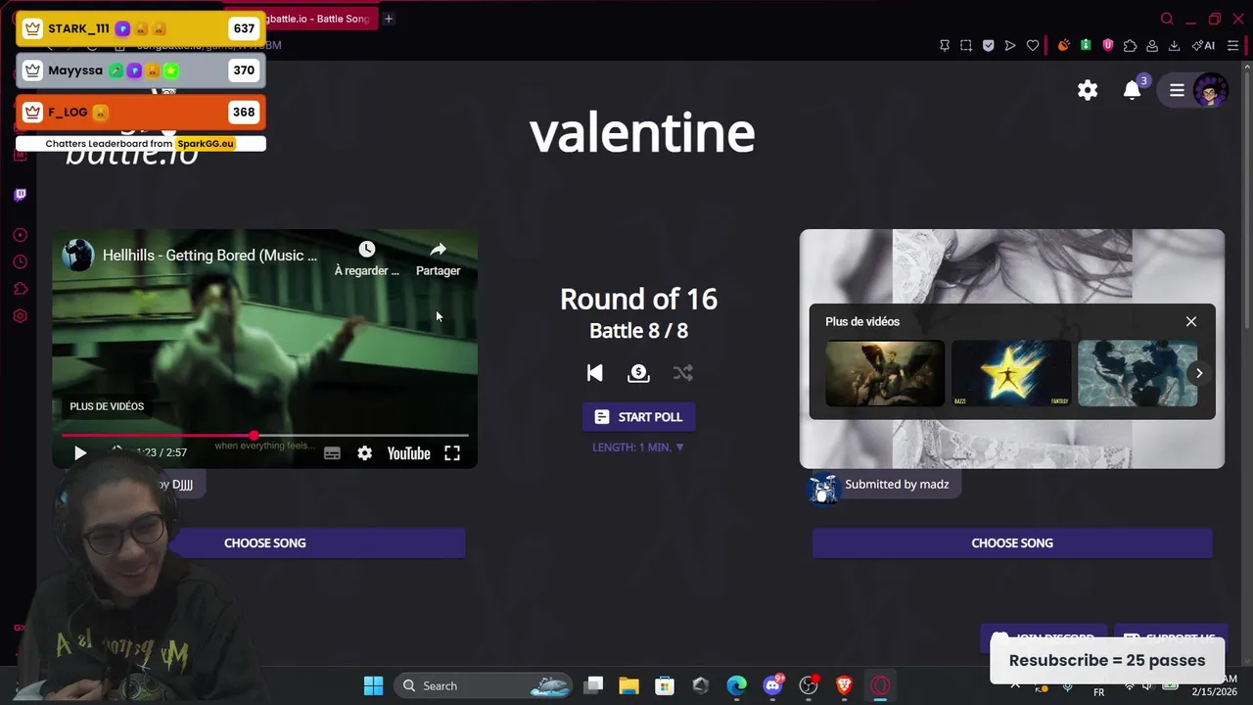
Task: Enter fullscreen on the left video
Action: pyautogui.click(x=452, y=453)
